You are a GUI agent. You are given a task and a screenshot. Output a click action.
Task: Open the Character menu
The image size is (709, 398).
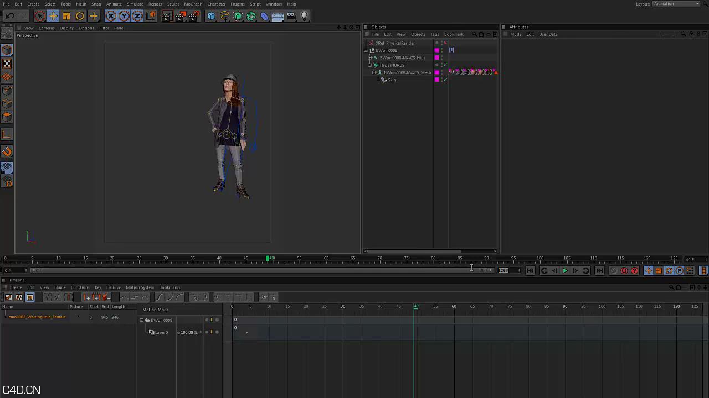pyautogui.click(x=216, y=4)
